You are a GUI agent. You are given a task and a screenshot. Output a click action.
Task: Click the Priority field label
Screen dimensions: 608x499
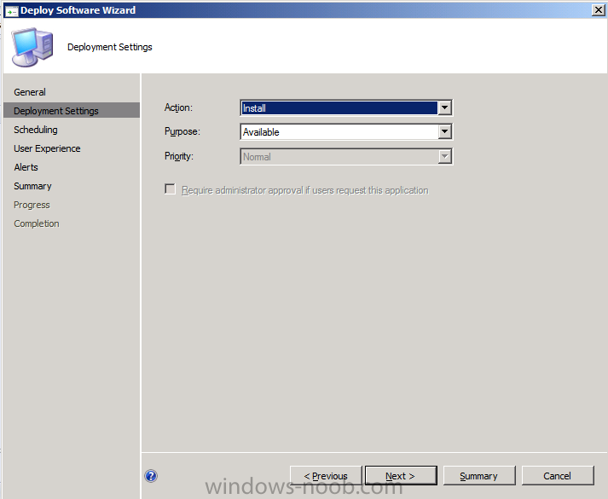point(179,156)
